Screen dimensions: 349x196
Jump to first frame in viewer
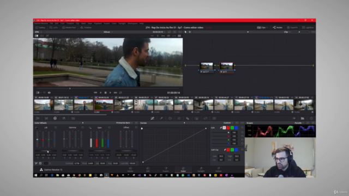pos(95,93)
